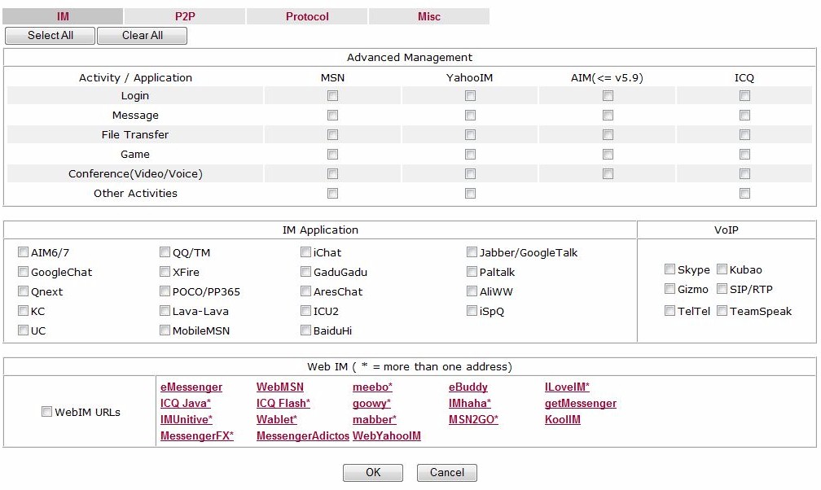Tick the UC checkbox
Screen dimensions: 821x490
23,330
